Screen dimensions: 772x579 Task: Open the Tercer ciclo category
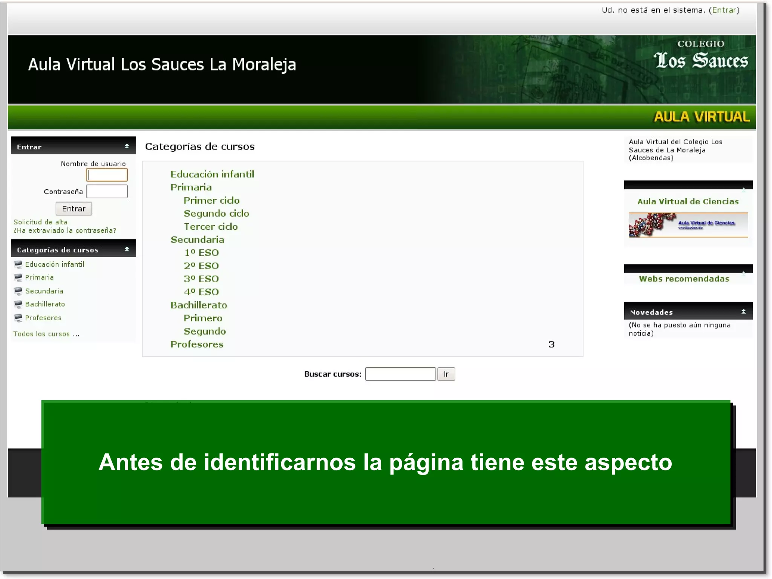click(211, 227)
